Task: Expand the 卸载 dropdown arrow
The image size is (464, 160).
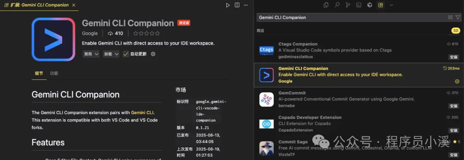Action: point(116,54)
